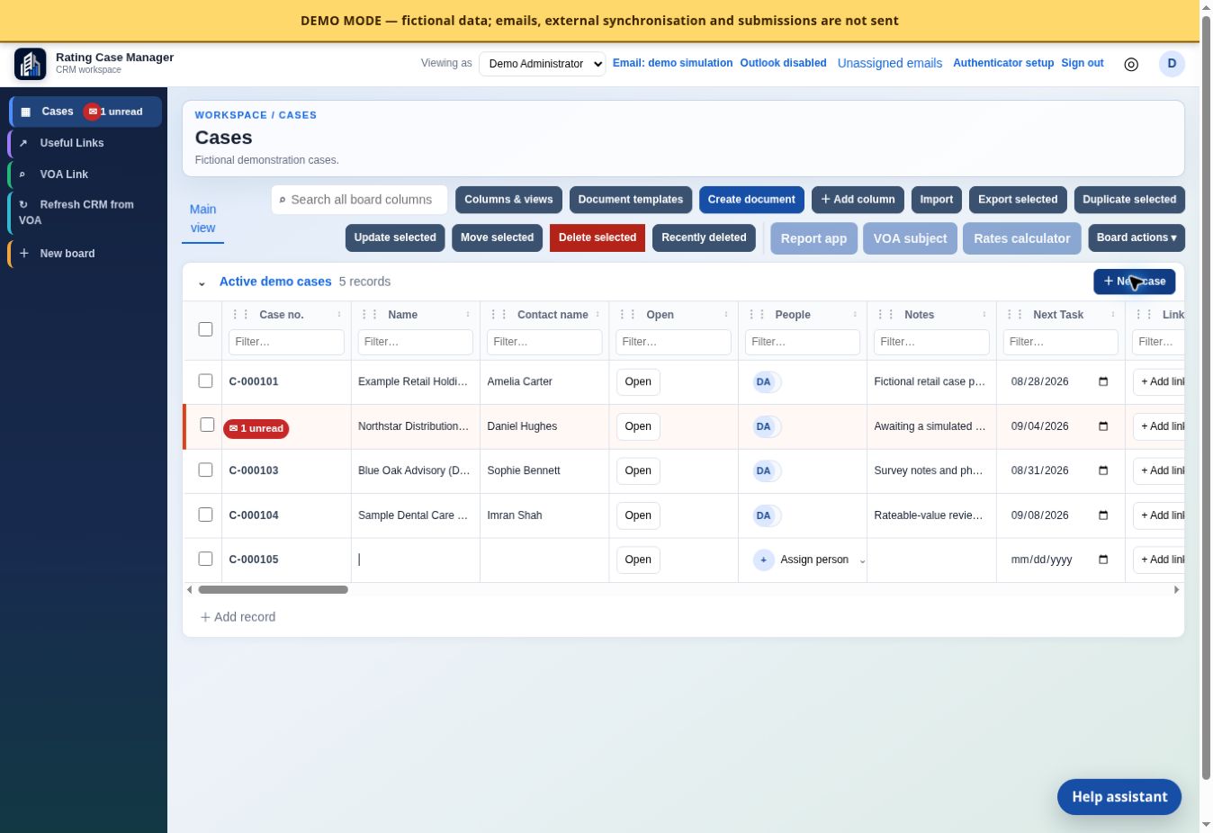Screen dimensions: 1213x833
Task: Click the table's horizontal scrollbar thumb
Action: [x=273, y=590]
